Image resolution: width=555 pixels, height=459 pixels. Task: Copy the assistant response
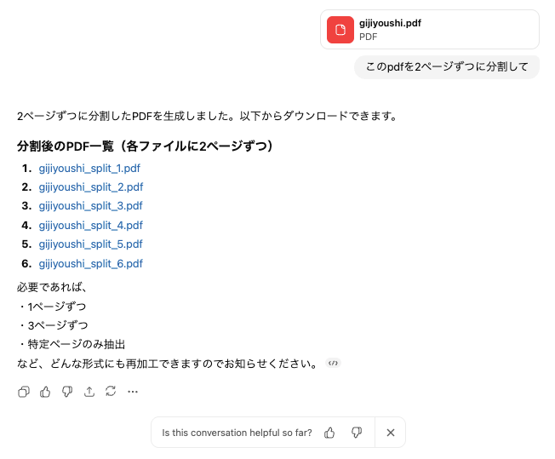(x=24, y=392)
